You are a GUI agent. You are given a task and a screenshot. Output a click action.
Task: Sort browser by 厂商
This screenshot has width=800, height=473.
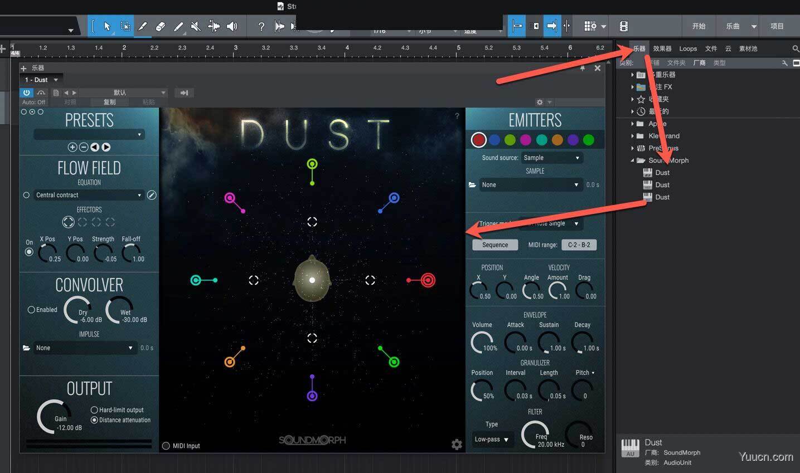point(699,63)
